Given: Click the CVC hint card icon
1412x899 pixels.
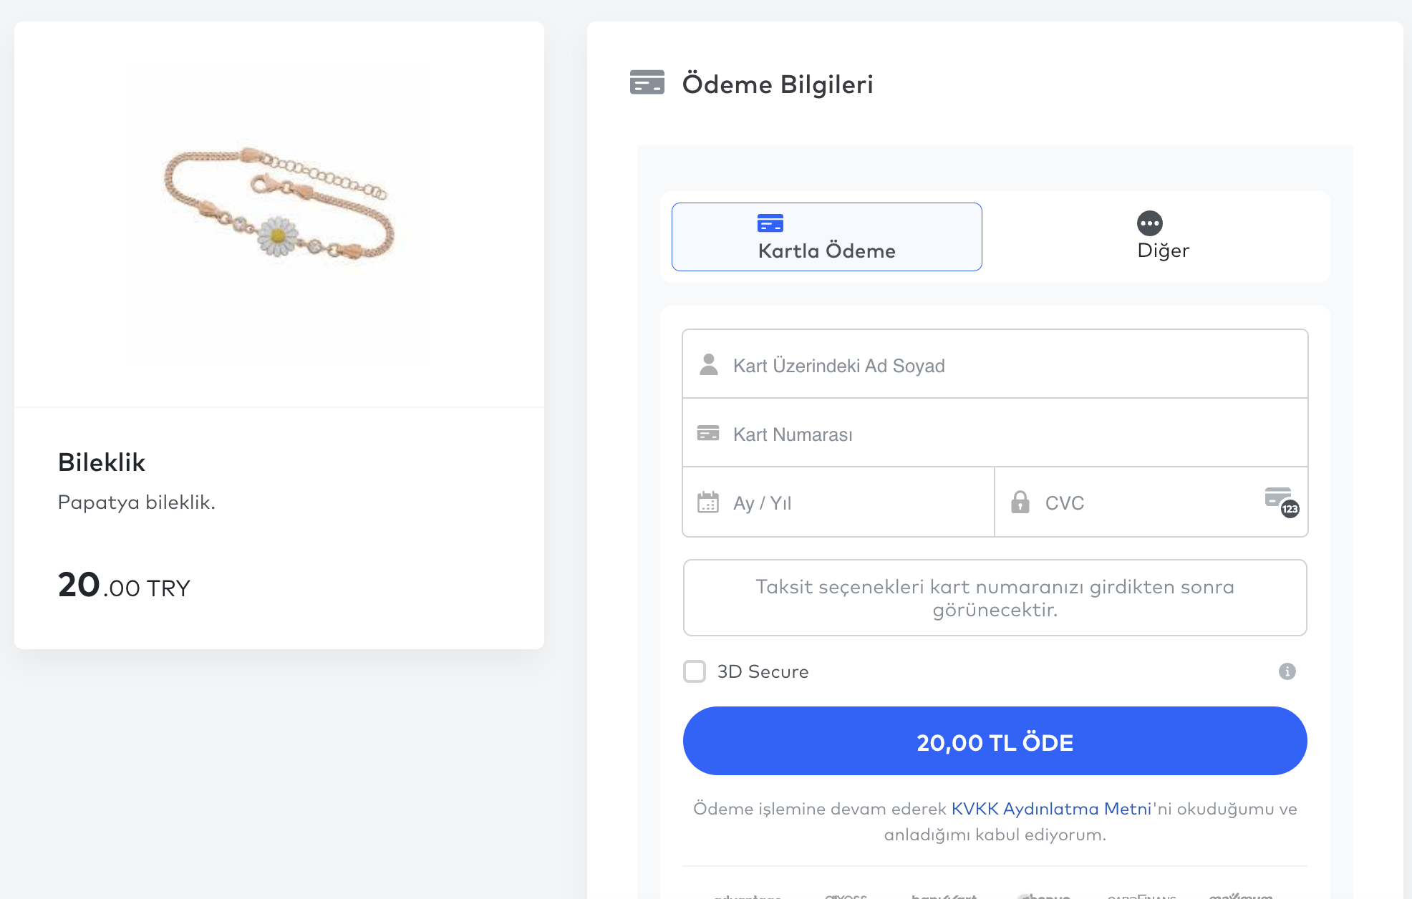Looking at the screenshot, I should coord(1281,501).
